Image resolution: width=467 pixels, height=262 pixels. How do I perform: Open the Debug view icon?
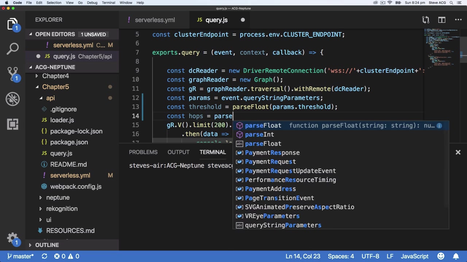pyautogui.click(x=12, y=99)
